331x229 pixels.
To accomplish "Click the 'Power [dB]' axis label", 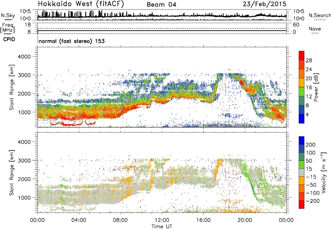I will [316, 87].
